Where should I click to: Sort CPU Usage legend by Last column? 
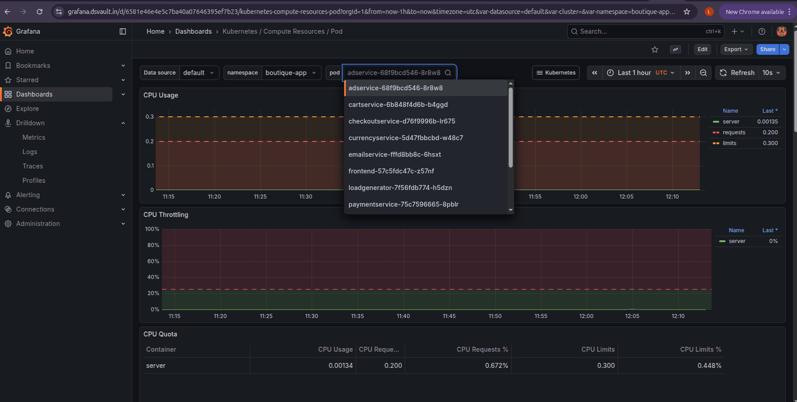click(770, 111)
